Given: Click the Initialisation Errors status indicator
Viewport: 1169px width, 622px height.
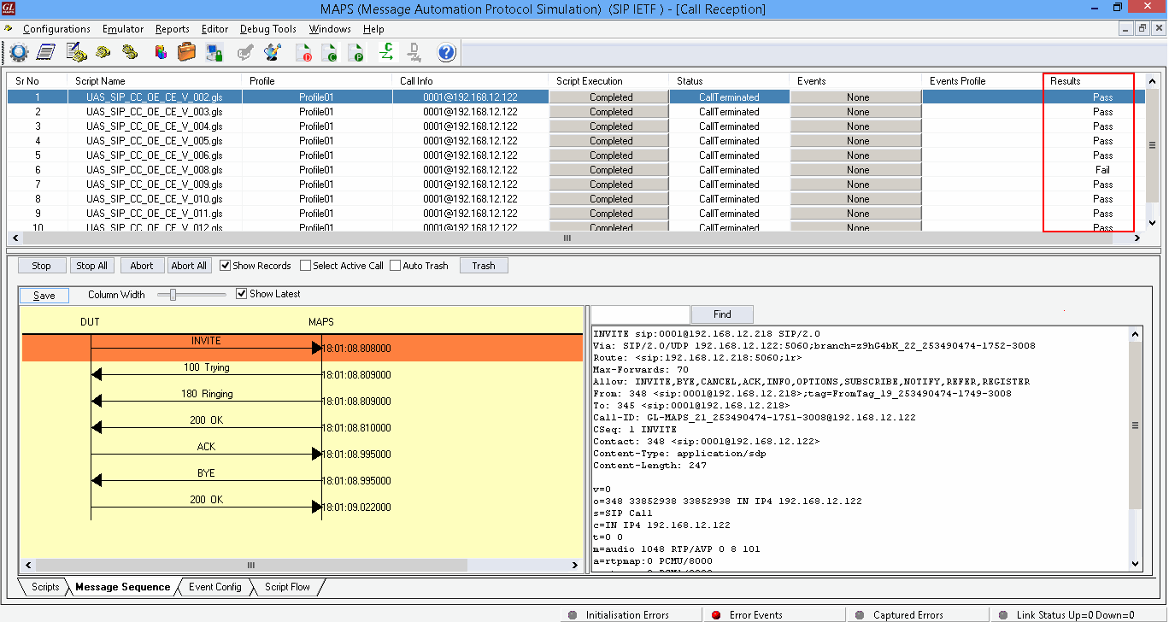Looking at the screenshot, I should point(573,614).
